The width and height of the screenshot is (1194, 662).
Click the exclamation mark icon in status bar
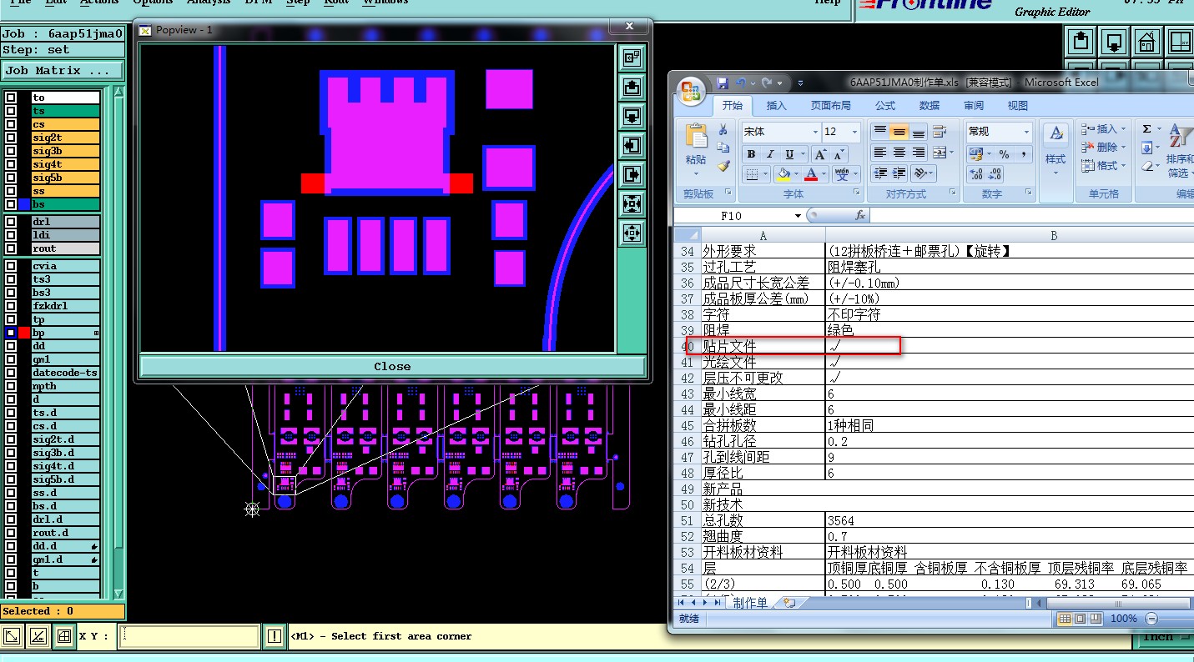(x=275, y=636)
